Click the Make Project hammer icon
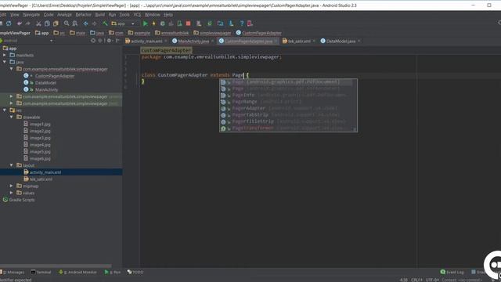Screen dimensions: 501x282 coord(105,23)
